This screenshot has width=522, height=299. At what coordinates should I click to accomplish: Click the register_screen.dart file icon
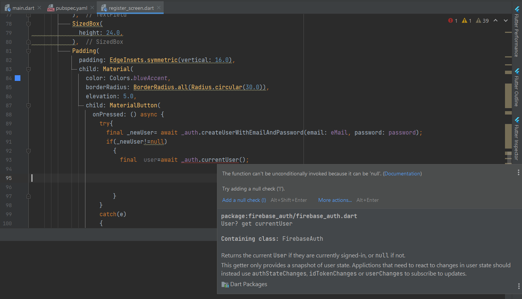(104, 8)
